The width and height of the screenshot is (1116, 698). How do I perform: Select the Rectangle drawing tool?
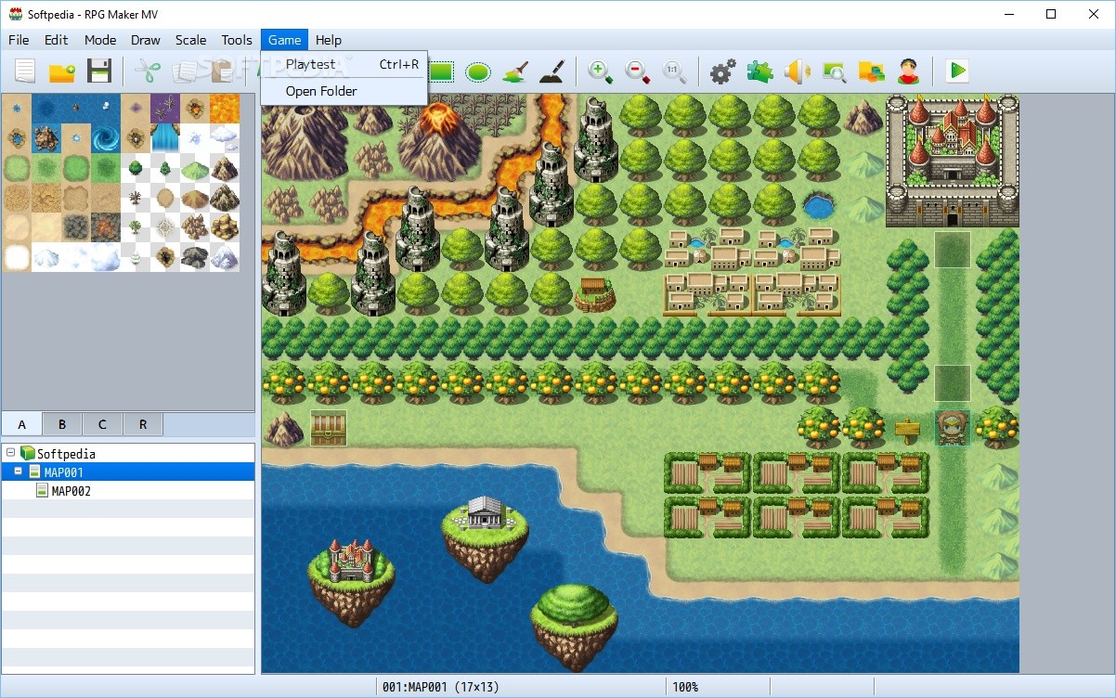(441, 71)
